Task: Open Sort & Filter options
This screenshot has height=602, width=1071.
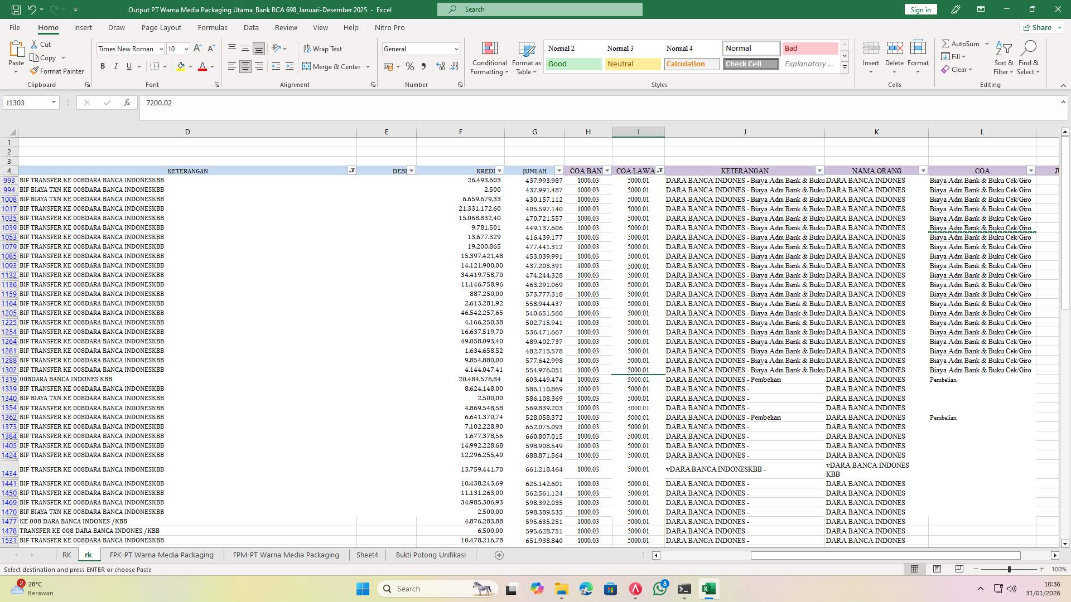Action: coord(1003,57)
